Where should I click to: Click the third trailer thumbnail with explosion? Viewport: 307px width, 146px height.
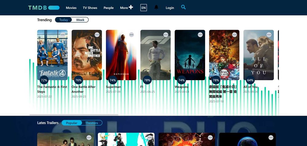(187, 139)
